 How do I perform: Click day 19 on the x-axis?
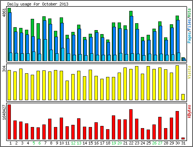(114, 143)
